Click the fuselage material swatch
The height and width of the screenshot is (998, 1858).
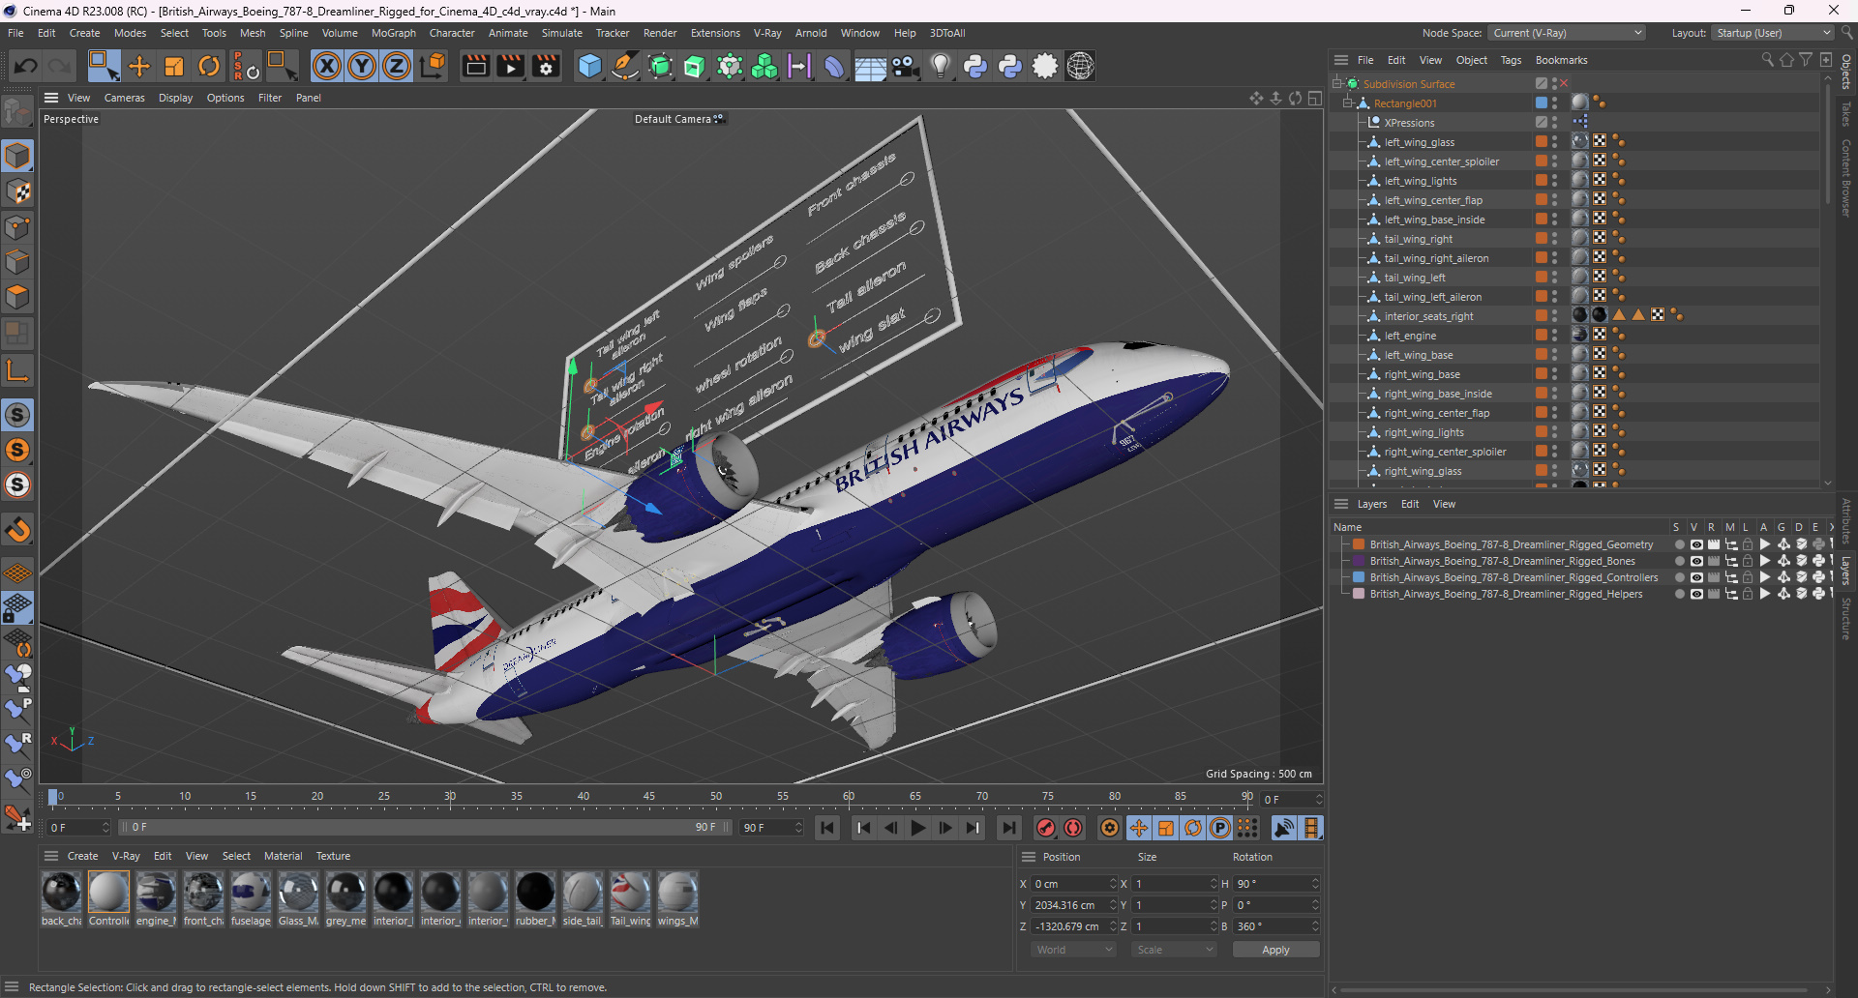[251, 892]
